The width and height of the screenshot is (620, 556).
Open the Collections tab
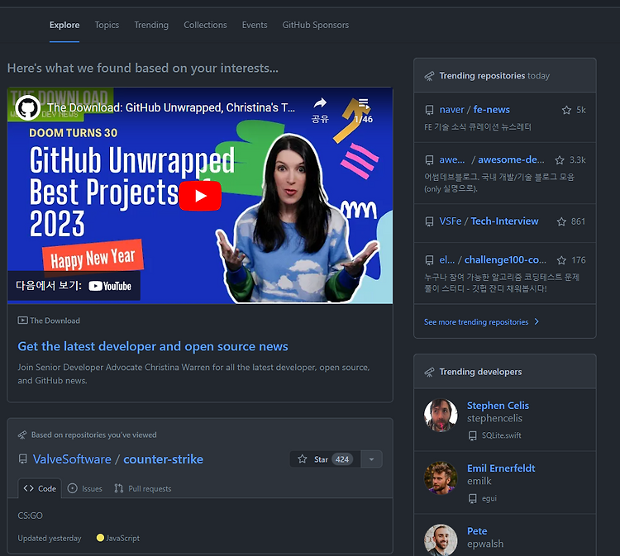pos(205,25)
